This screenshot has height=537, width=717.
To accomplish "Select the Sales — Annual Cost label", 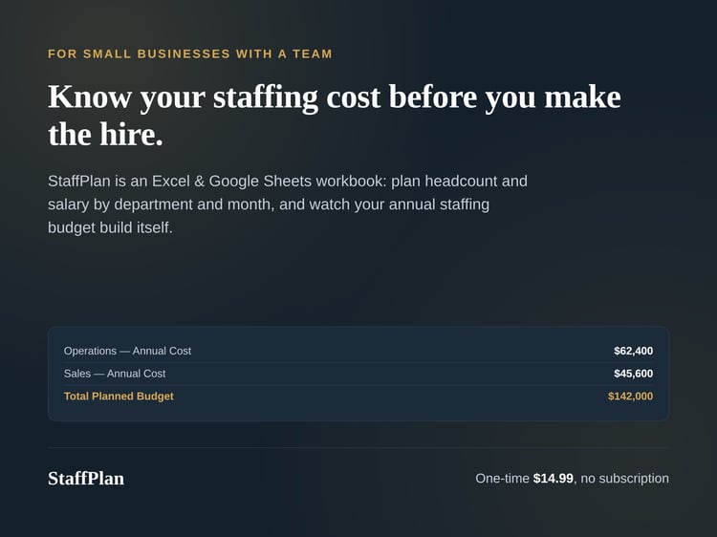I will [115, 374].
